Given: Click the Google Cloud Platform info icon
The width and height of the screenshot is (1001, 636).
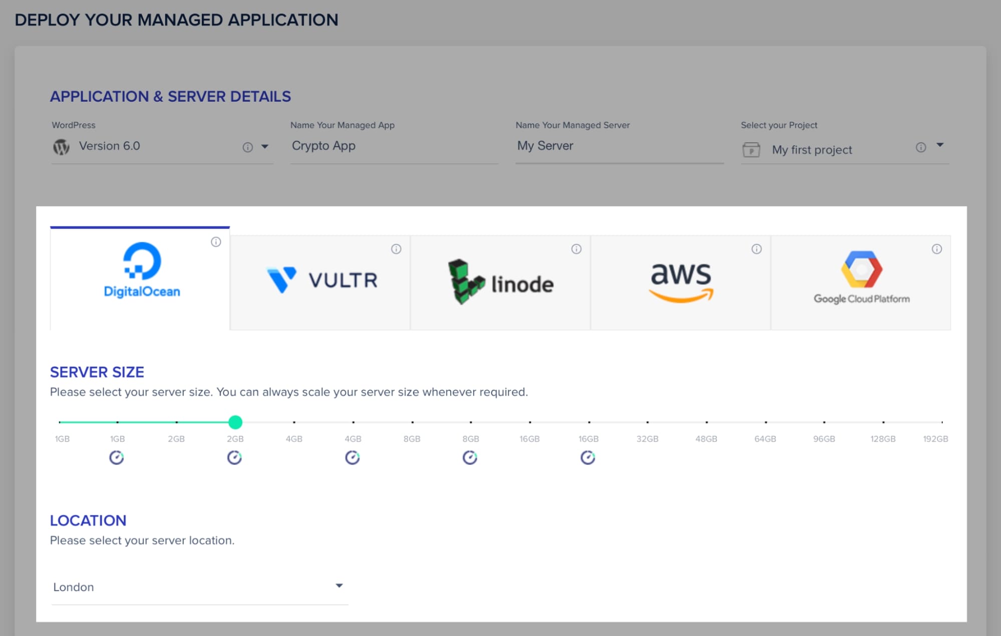Looking at the screenshot, I should (x=937, y=249).
